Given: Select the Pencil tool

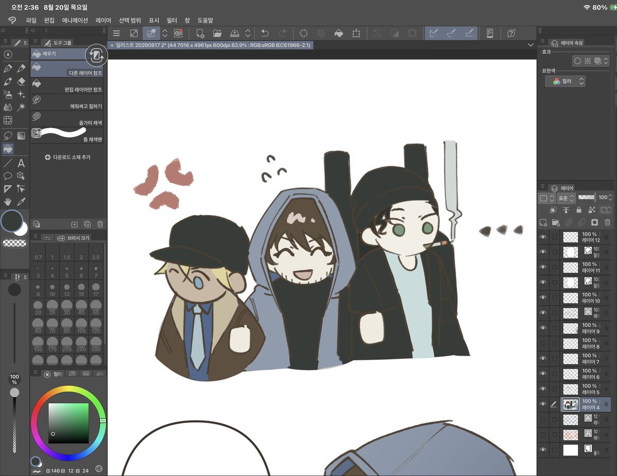Looking at the screenshot, I should 21,68.
